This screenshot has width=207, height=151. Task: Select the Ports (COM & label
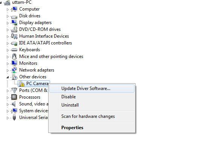coord(33,90)
